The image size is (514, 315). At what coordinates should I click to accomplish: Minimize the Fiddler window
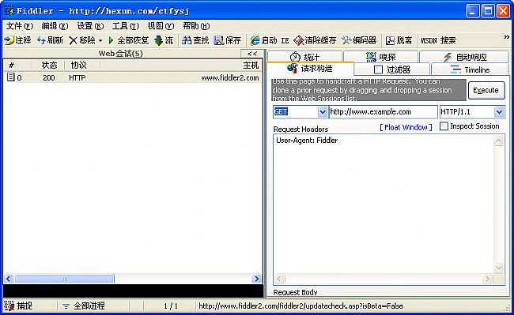point(472,11)
